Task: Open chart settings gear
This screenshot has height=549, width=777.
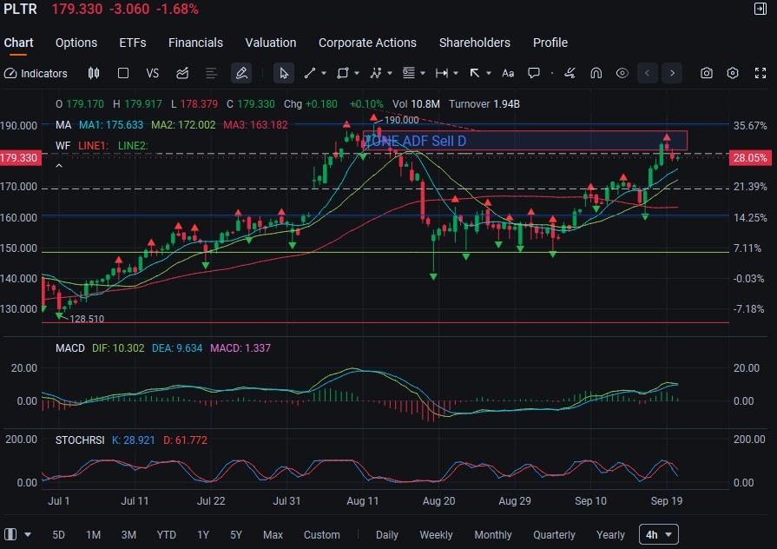Action: point(733,73)
